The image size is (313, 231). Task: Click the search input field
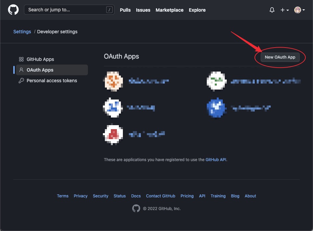67,10
